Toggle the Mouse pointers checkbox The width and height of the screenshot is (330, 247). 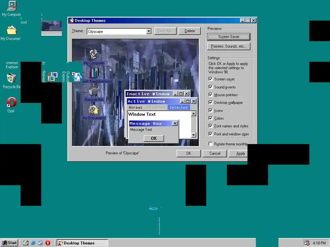(x=210, y=95)
